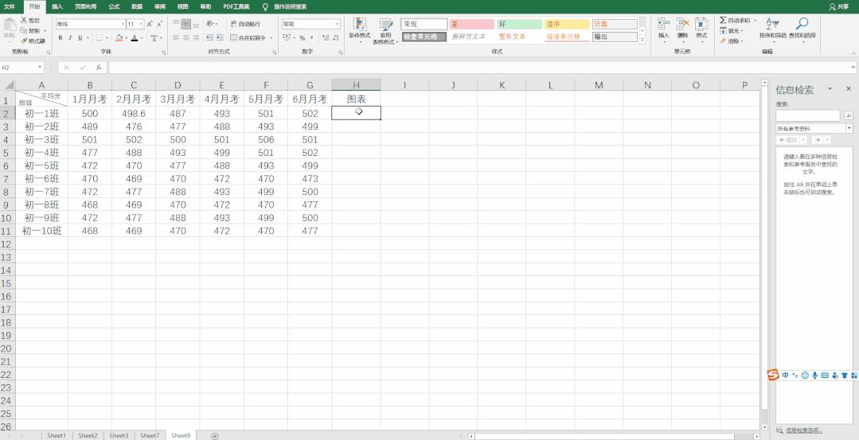Apply the font color (A) swatch
This screenshot has width=859, height=440.
click(135, 37)
